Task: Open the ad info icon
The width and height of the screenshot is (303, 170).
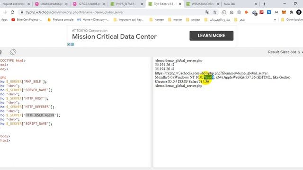Action: [x=72, y=44]
